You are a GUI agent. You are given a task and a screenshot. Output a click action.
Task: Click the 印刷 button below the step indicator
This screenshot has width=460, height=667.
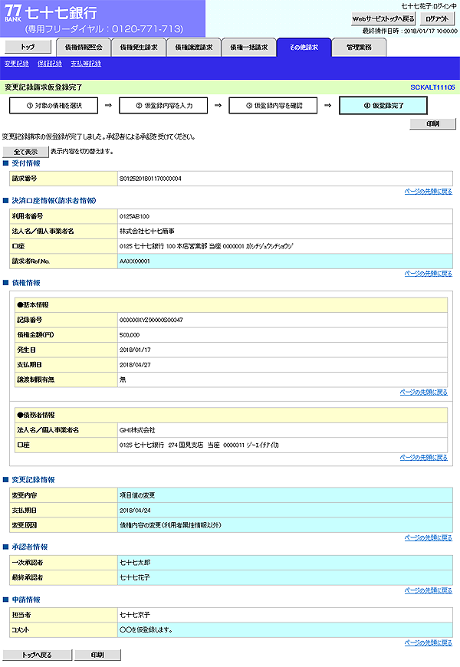432,123
